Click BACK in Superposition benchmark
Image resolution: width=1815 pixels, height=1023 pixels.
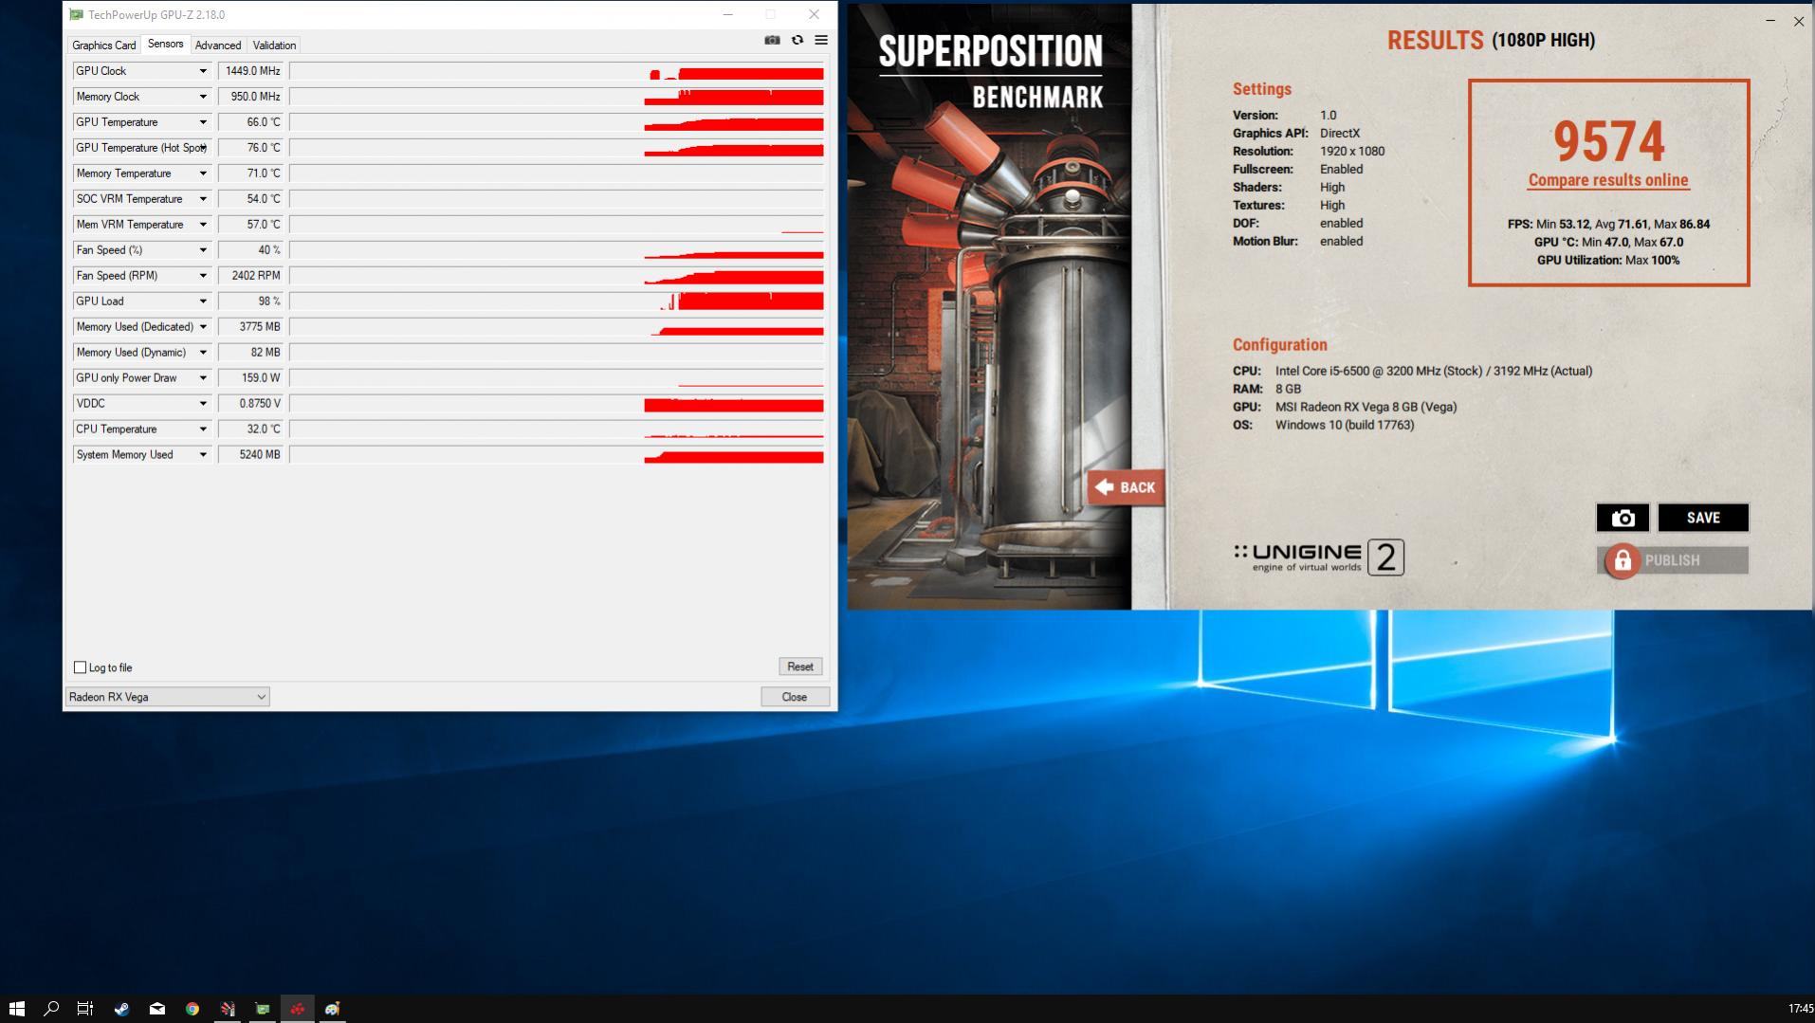point(1126,487)
